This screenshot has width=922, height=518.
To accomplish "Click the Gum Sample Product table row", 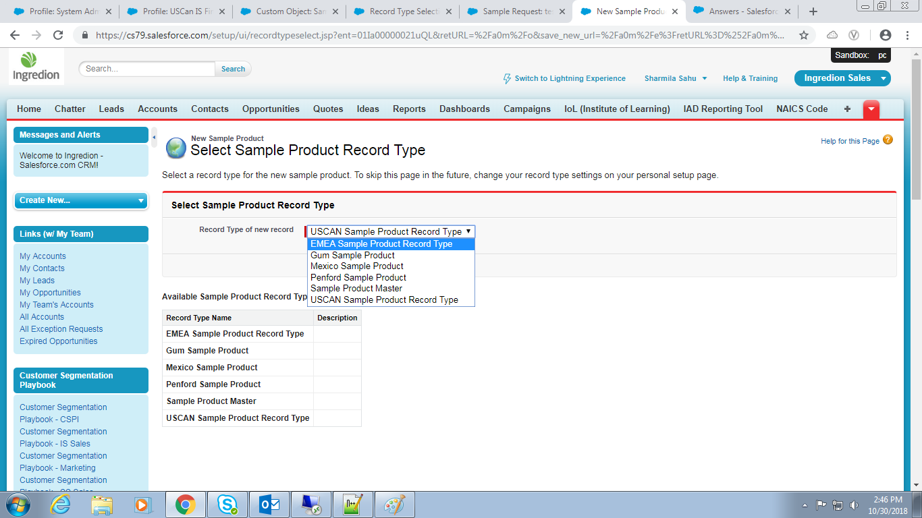I will 262,351.
